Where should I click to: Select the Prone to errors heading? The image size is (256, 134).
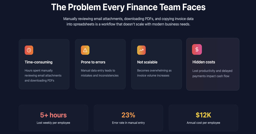coord(93,62)
